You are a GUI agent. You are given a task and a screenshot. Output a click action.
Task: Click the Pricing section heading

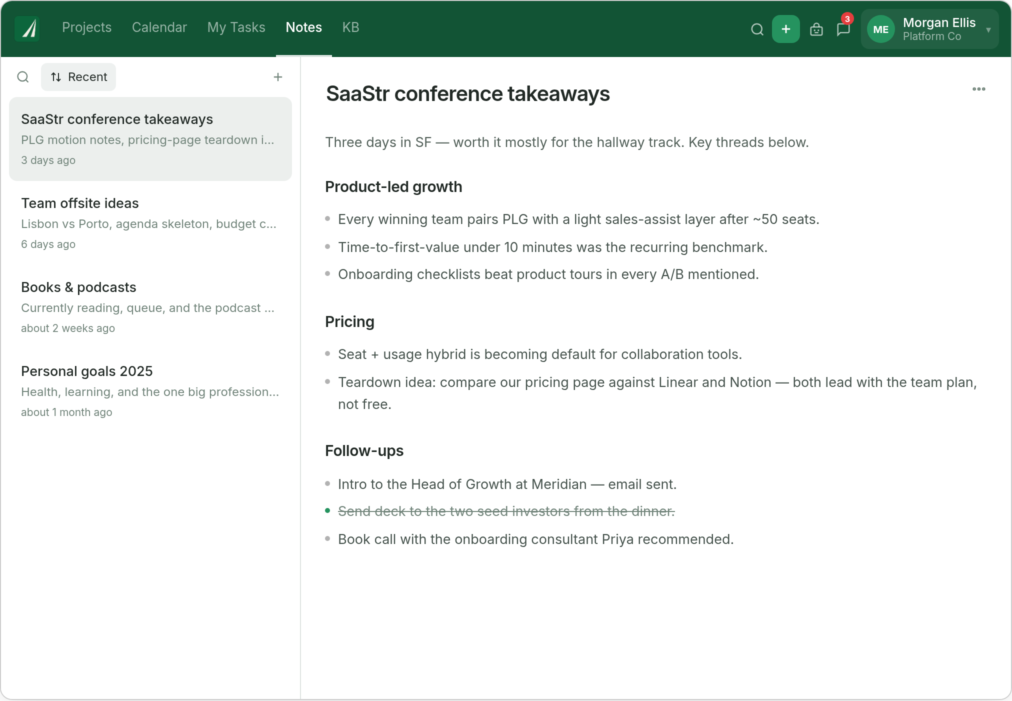[x=349, y=322]
